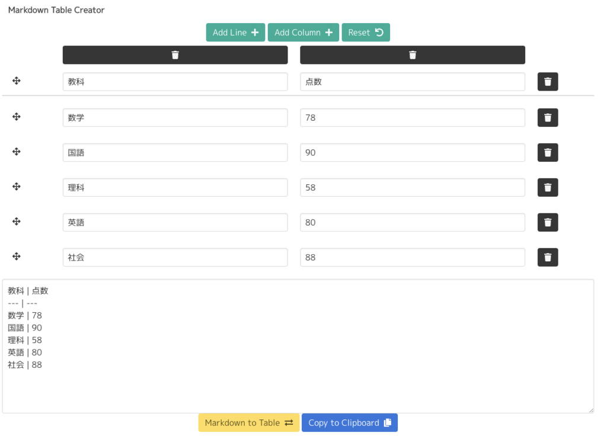Add a new line to the table
The height and width of the screenshot is (436, 607).
point(235,33)
